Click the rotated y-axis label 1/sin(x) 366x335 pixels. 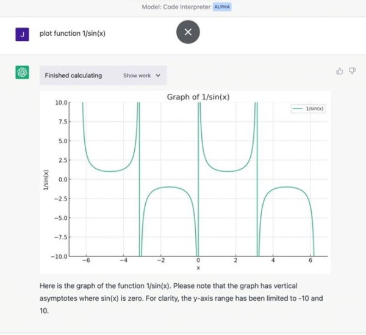46,180
